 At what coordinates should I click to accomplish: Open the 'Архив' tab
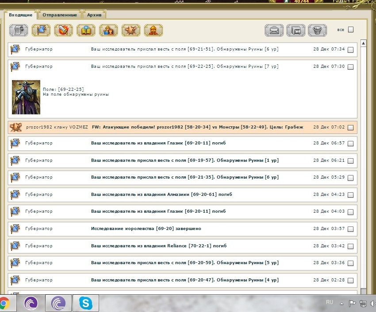94,15
